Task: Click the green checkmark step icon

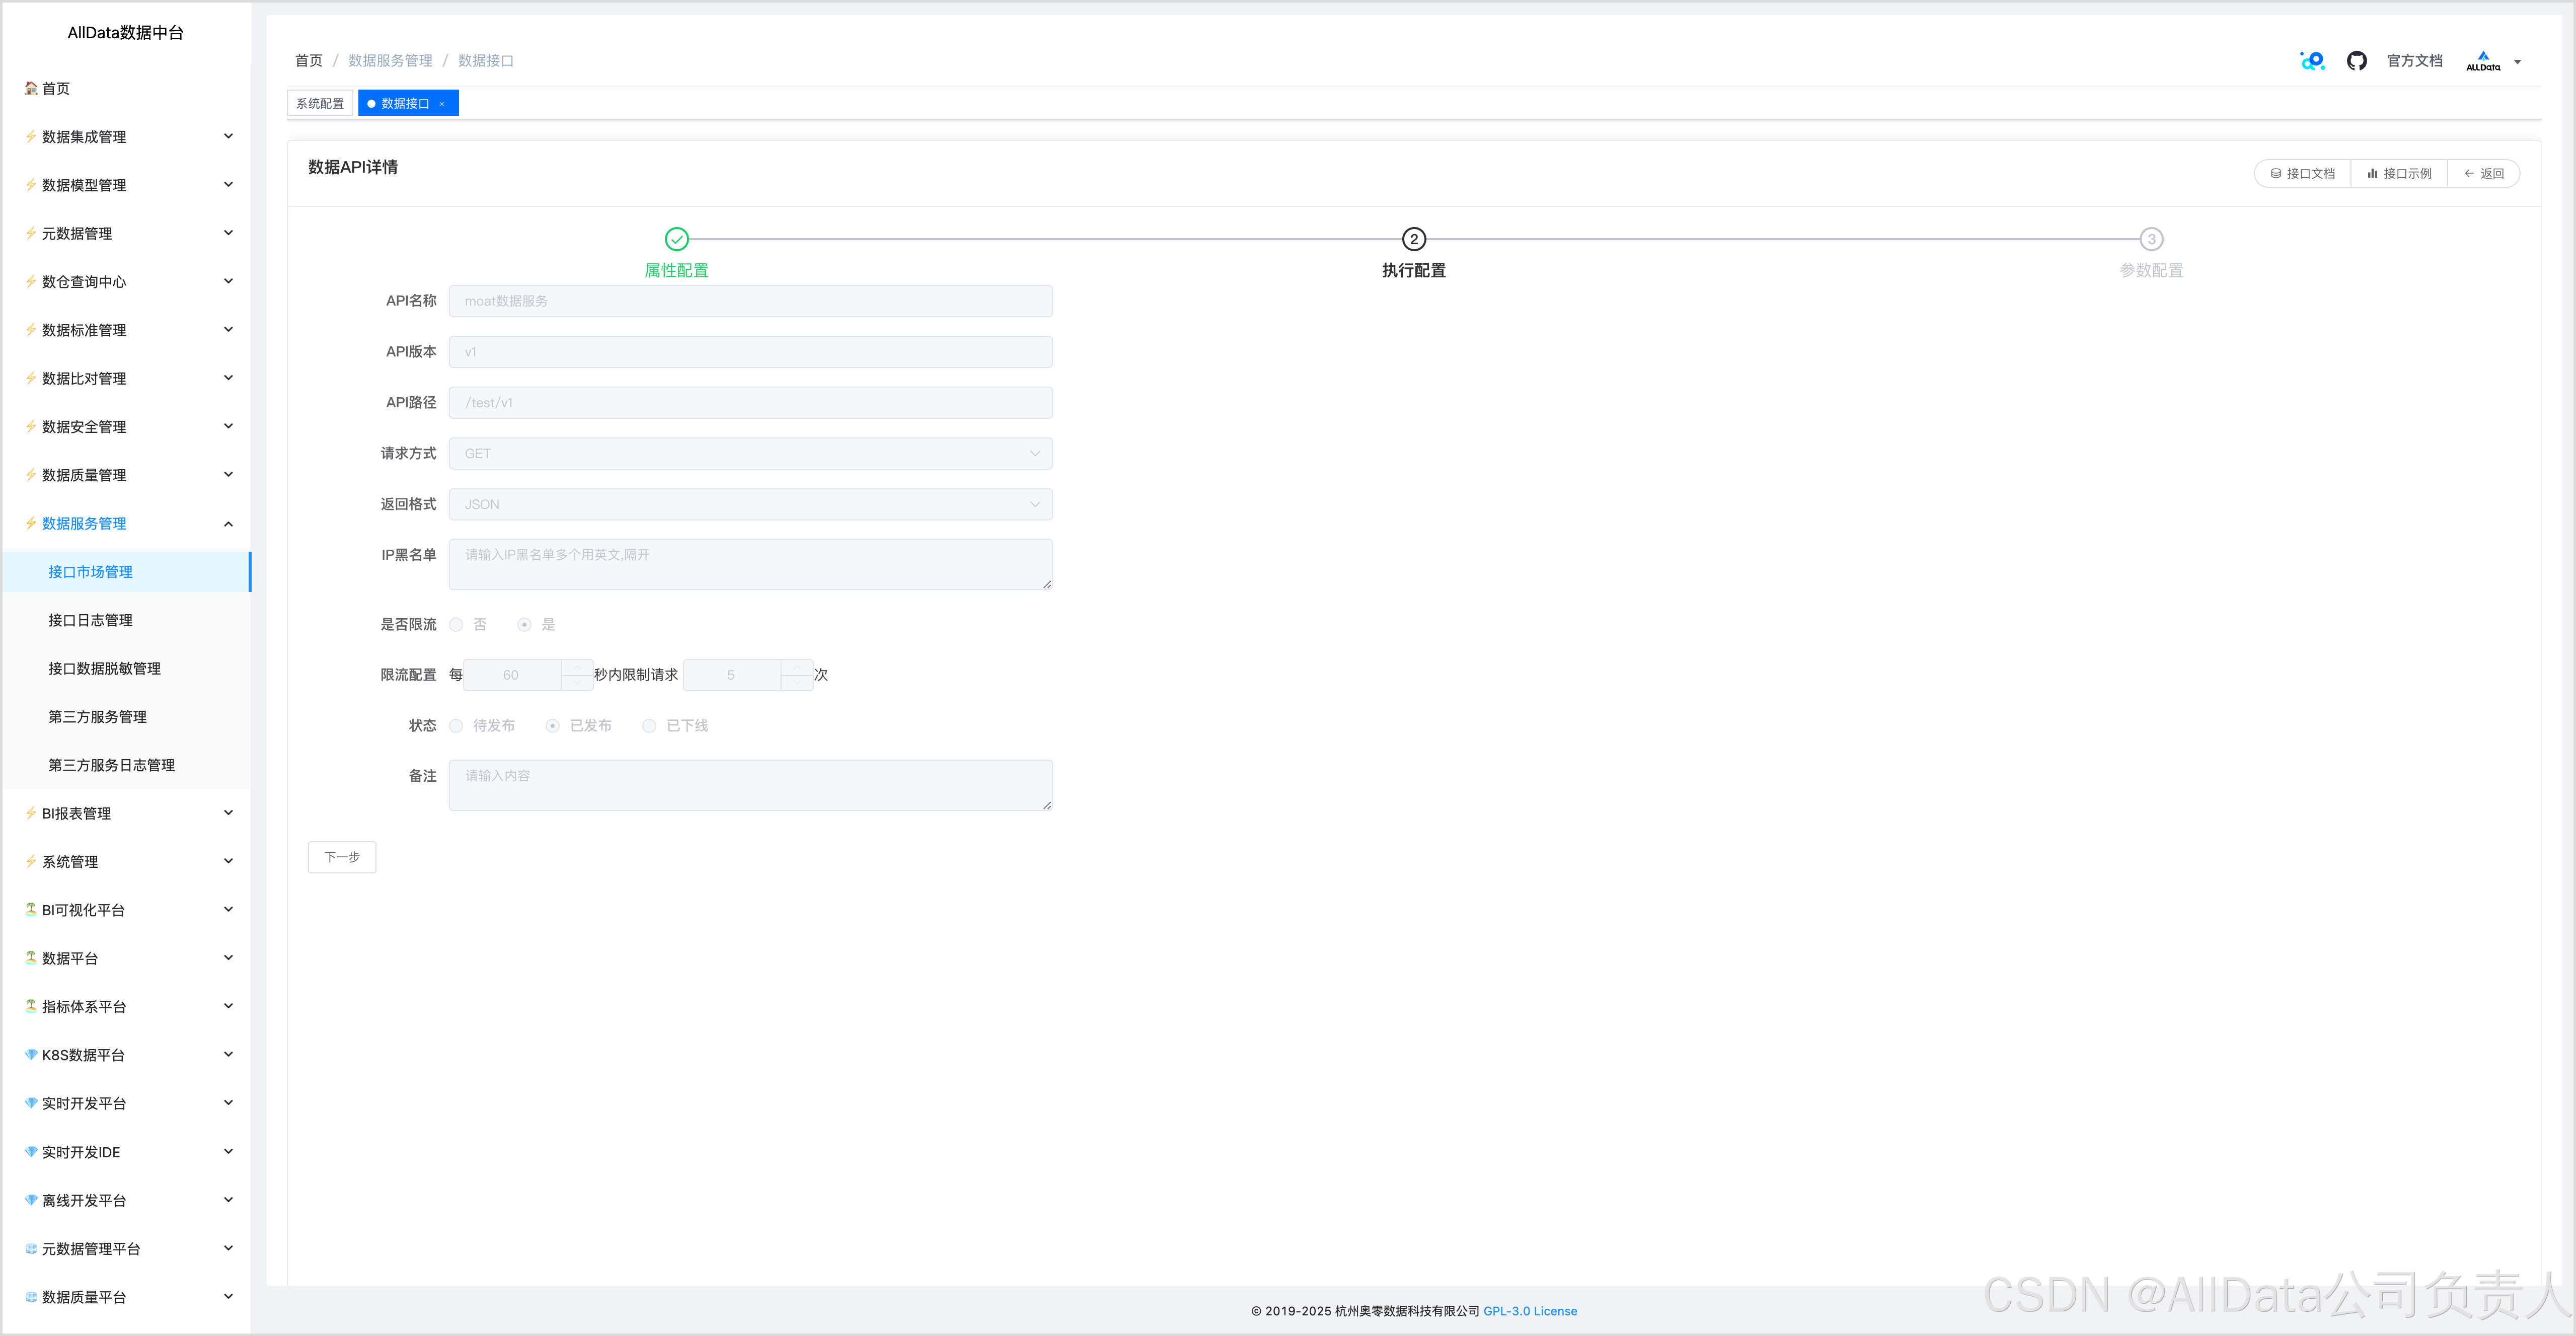Action: click(677, 239)
